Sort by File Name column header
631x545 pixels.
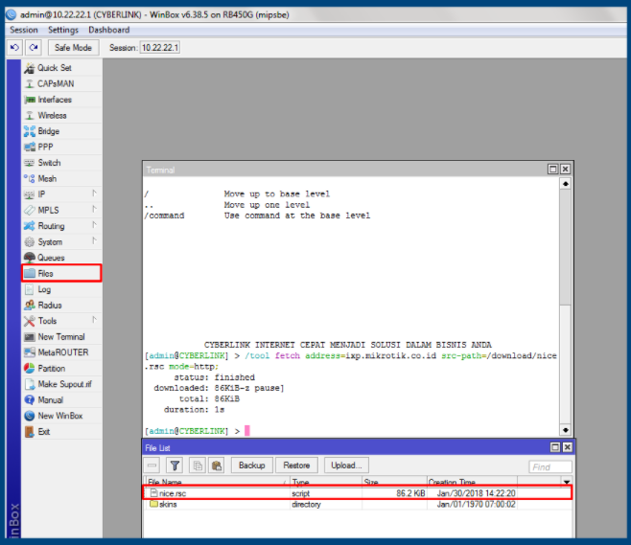coord(217,482)
